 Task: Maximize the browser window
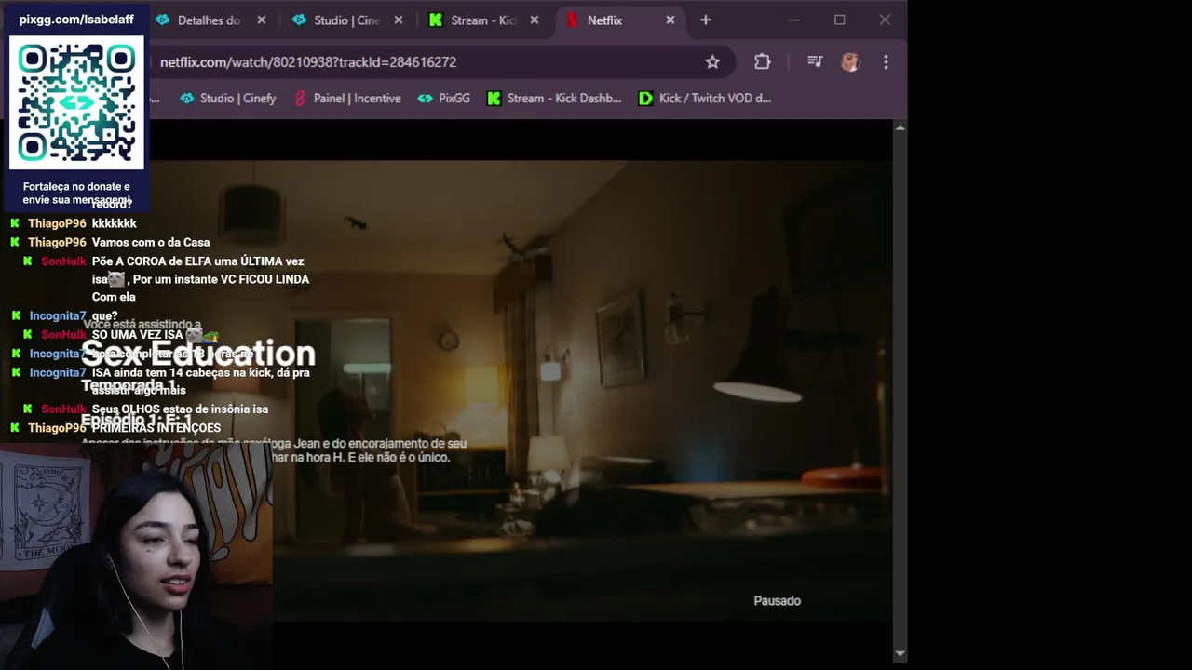tap(840, 20)
